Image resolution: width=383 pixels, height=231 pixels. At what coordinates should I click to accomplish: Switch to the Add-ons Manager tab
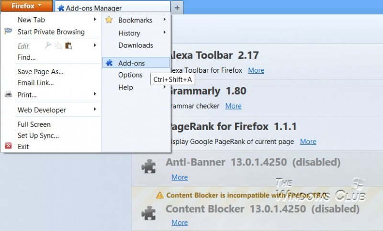tap(113, 8)
